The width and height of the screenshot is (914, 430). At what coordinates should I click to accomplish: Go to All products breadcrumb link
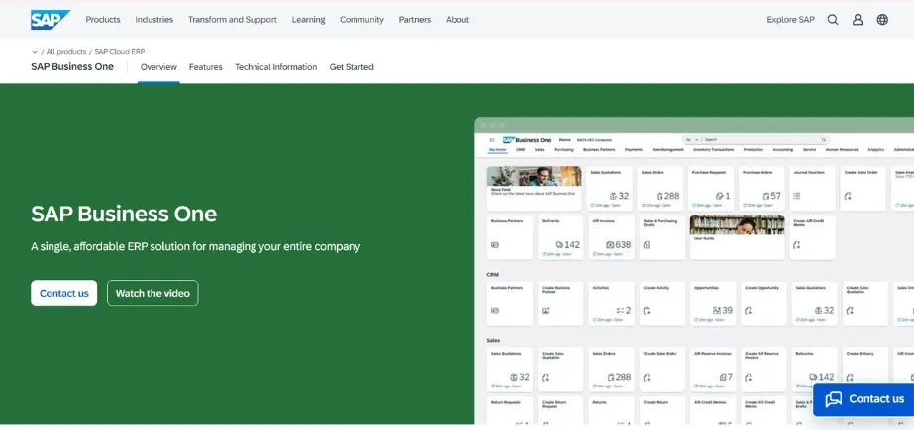click(66, 51)
